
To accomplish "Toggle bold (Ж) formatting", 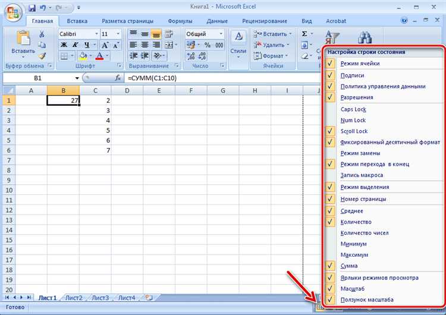I will (x=64, y=45).
